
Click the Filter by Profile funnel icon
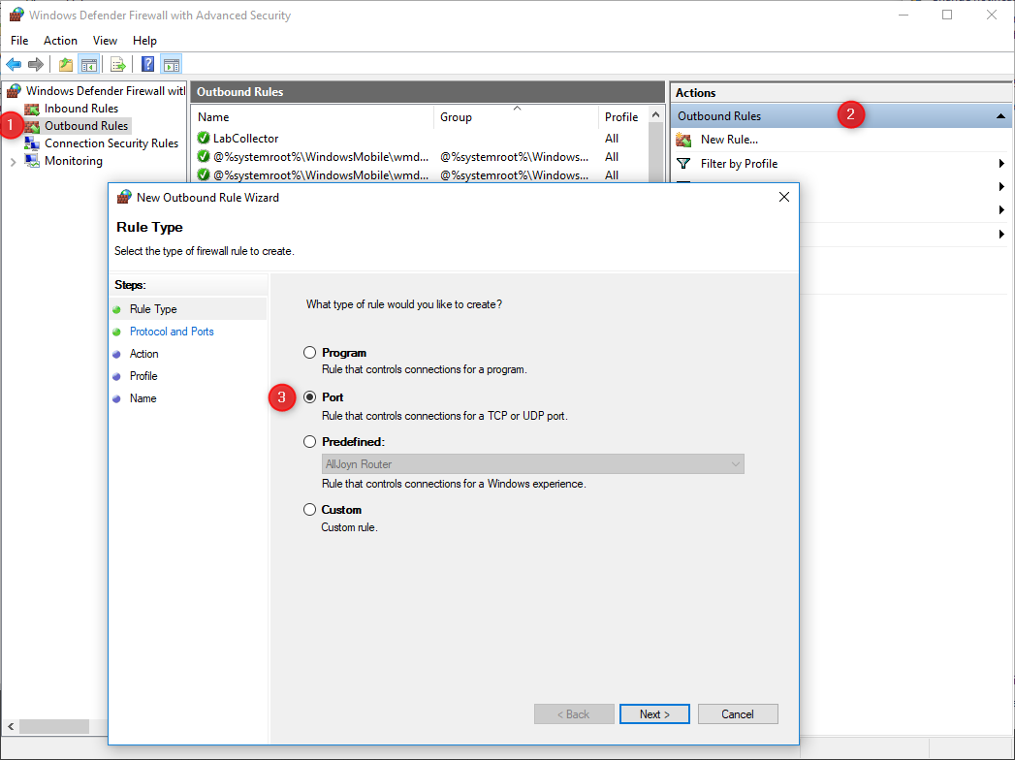[683, 163]
